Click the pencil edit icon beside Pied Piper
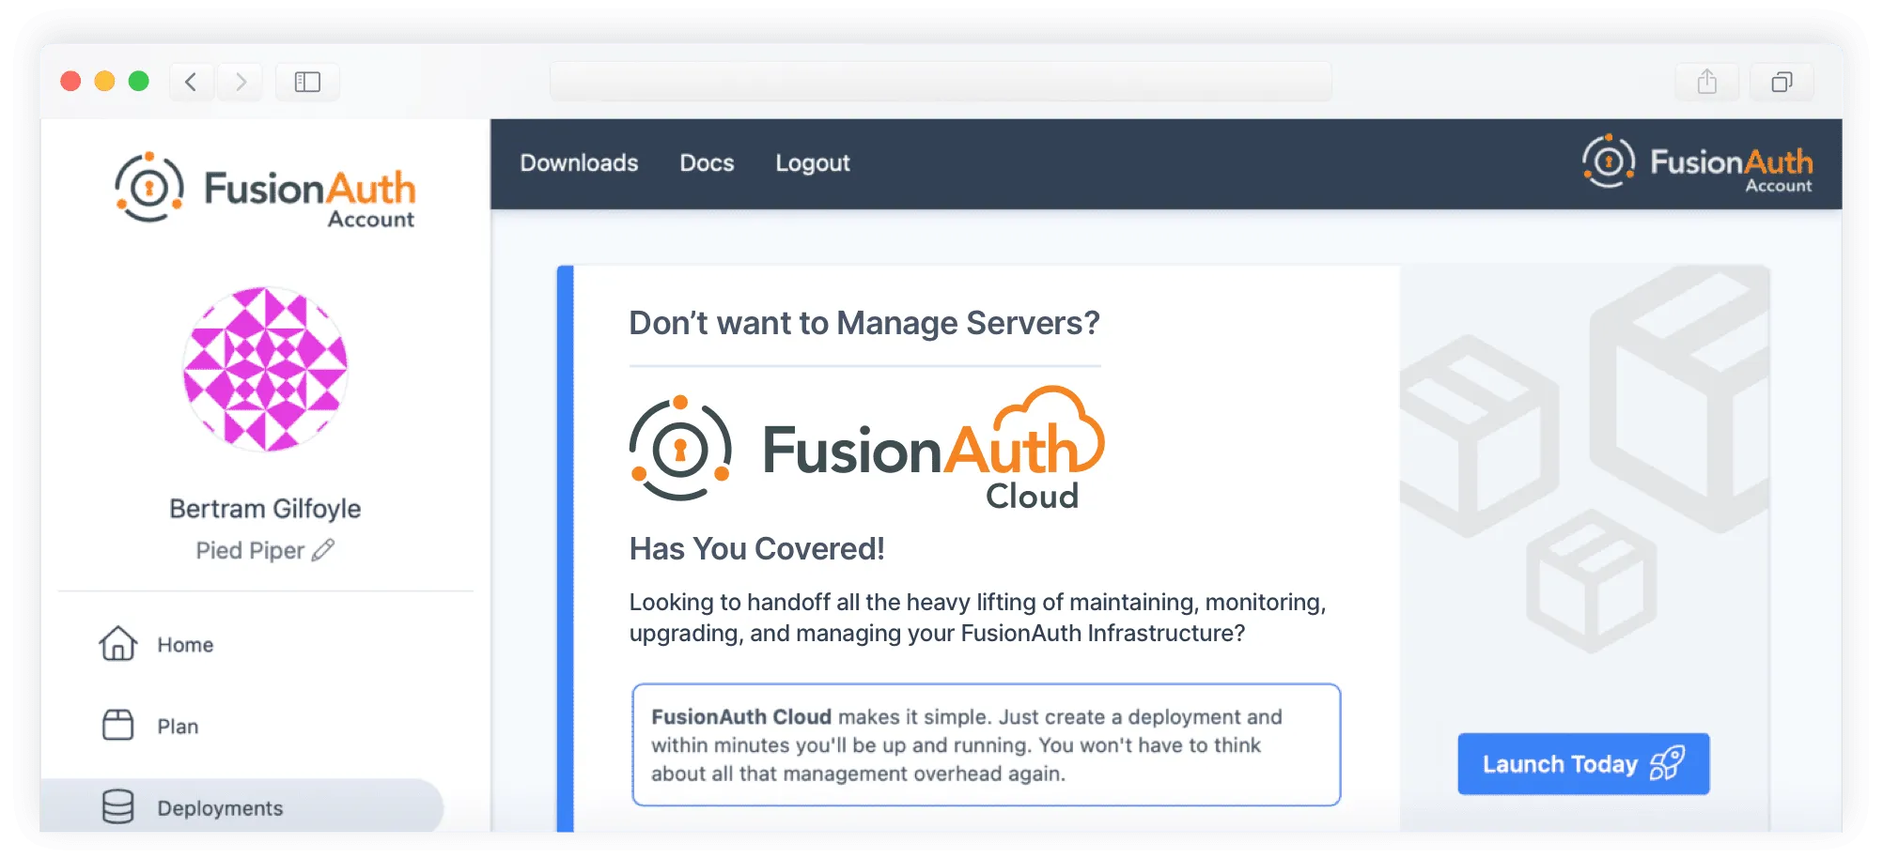This screenshot has height=858, width=1883. pos(323,550)
